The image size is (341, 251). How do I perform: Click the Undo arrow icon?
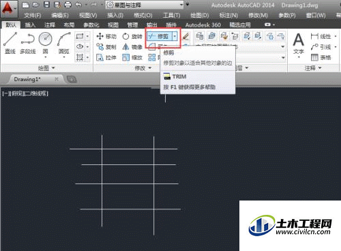point(78,5)
